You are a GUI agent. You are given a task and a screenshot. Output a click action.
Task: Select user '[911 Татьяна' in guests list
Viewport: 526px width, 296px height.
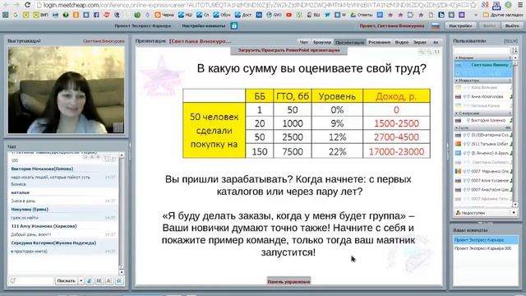click(x=482, y=144)
